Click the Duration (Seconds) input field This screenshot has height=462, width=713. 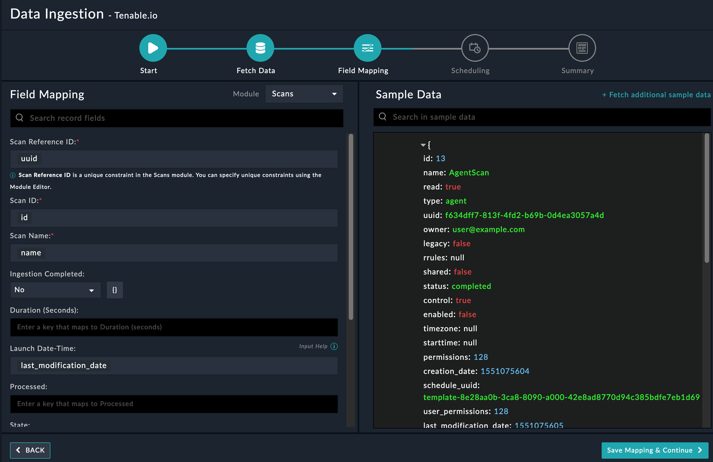coord(174,327)
